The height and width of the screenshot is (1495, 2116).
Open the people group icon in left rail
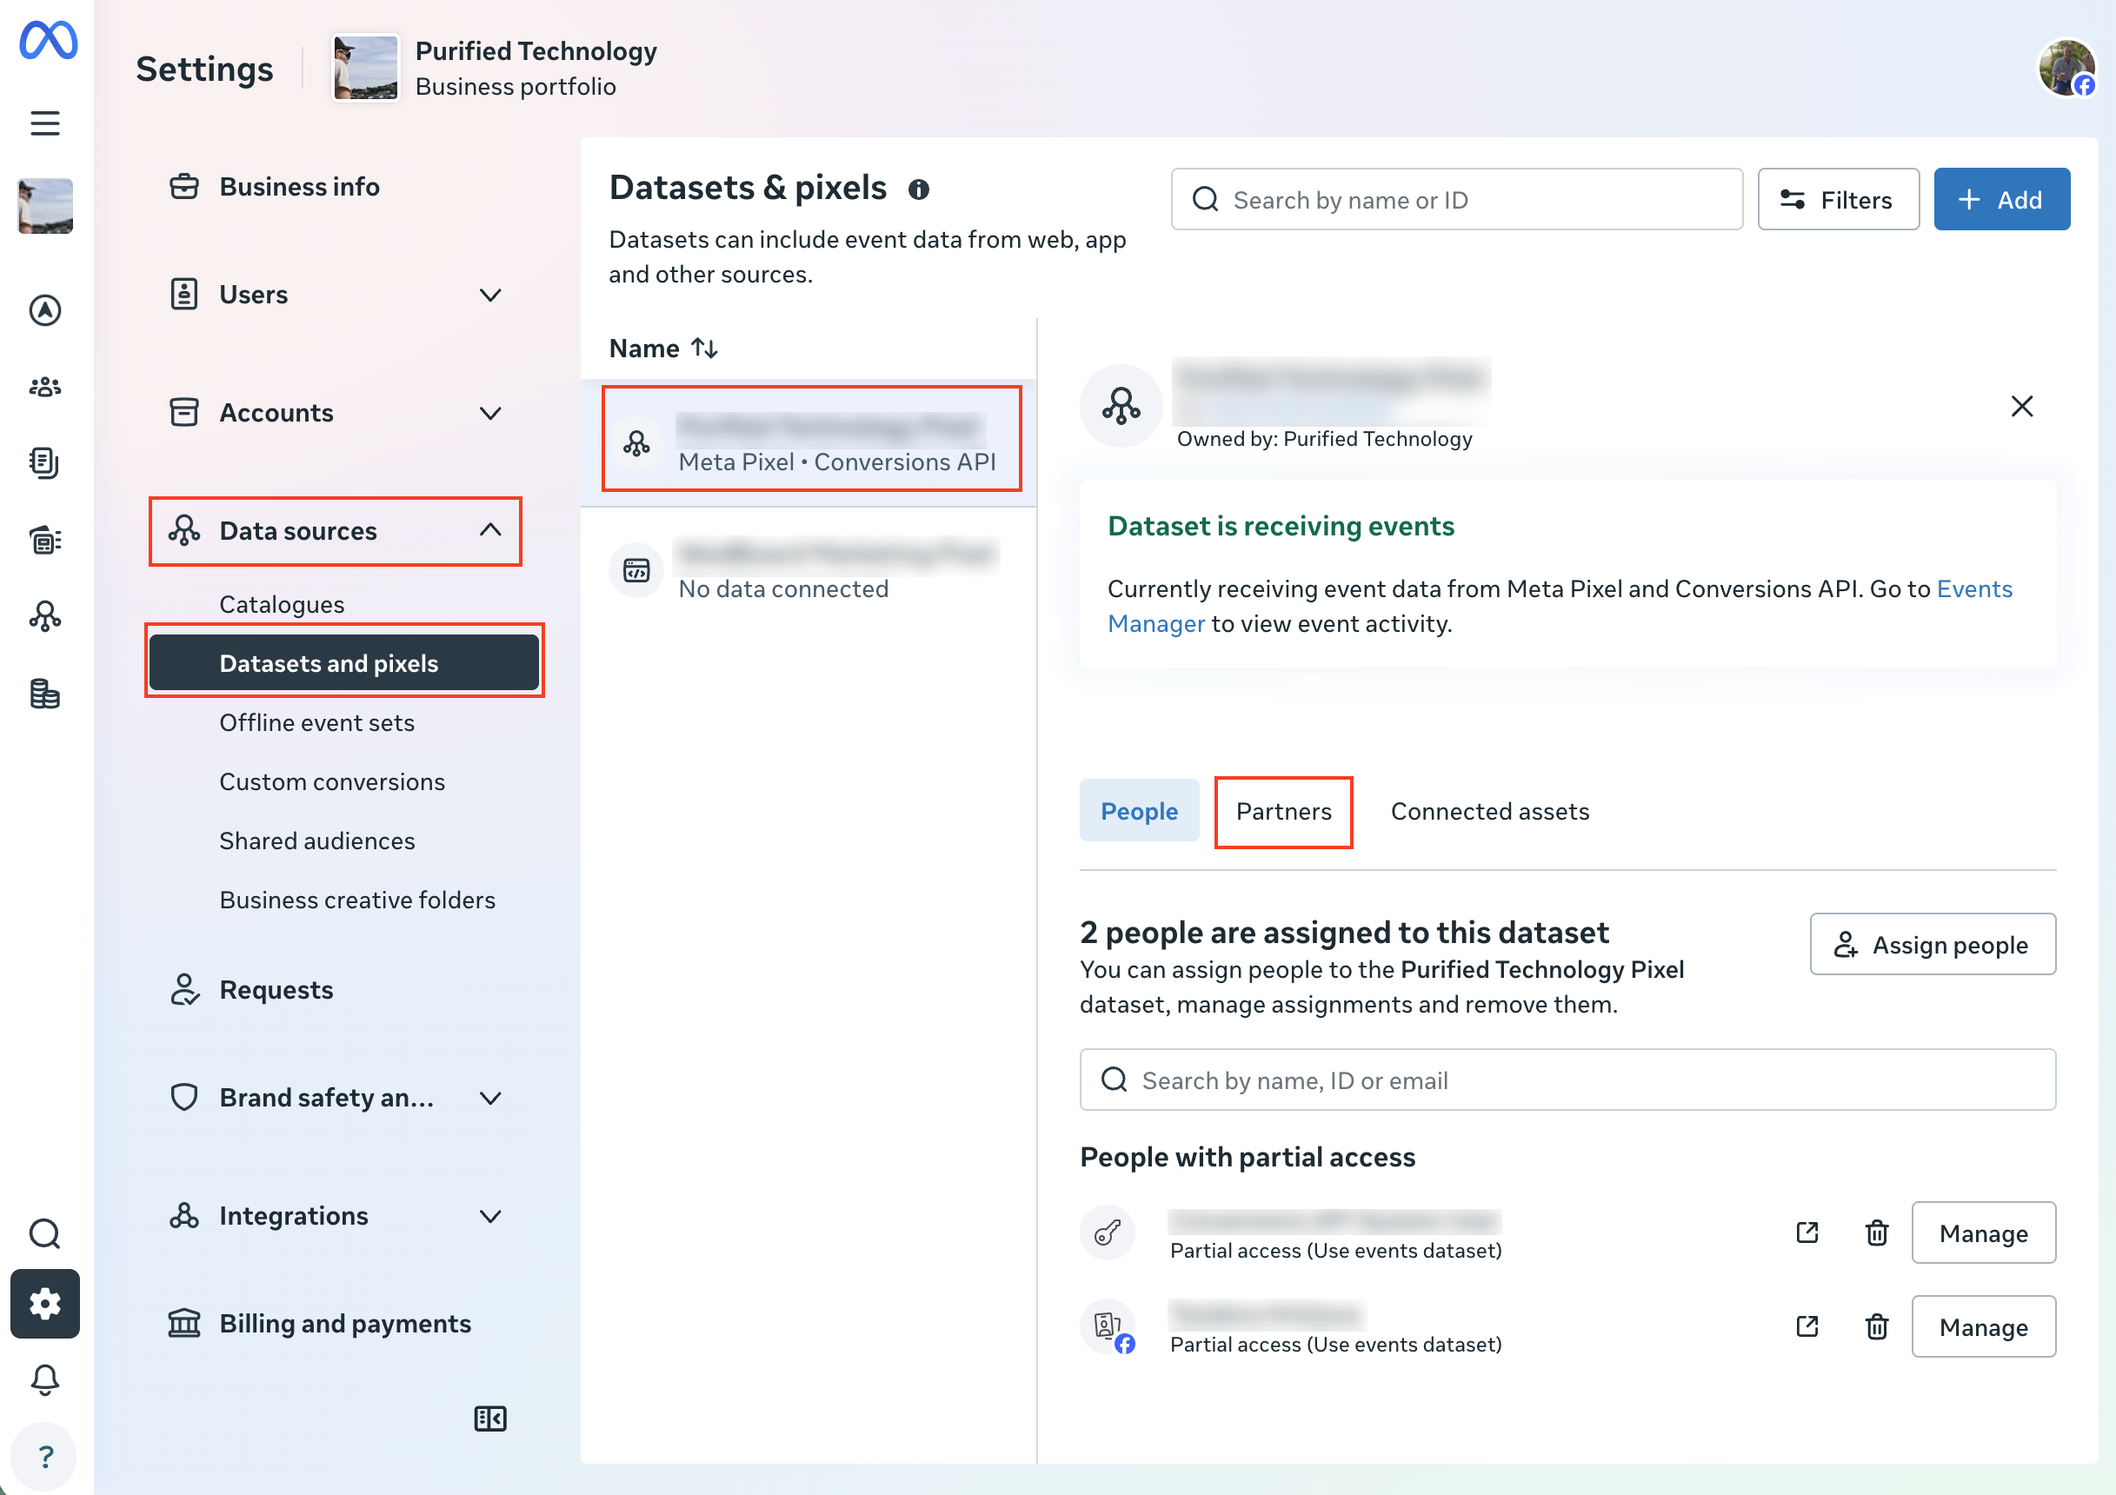(45, 387)
